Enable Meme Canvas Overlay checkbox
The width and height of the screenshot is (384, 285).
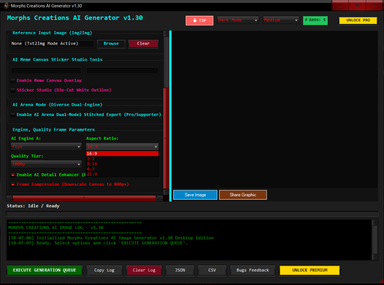13,81
